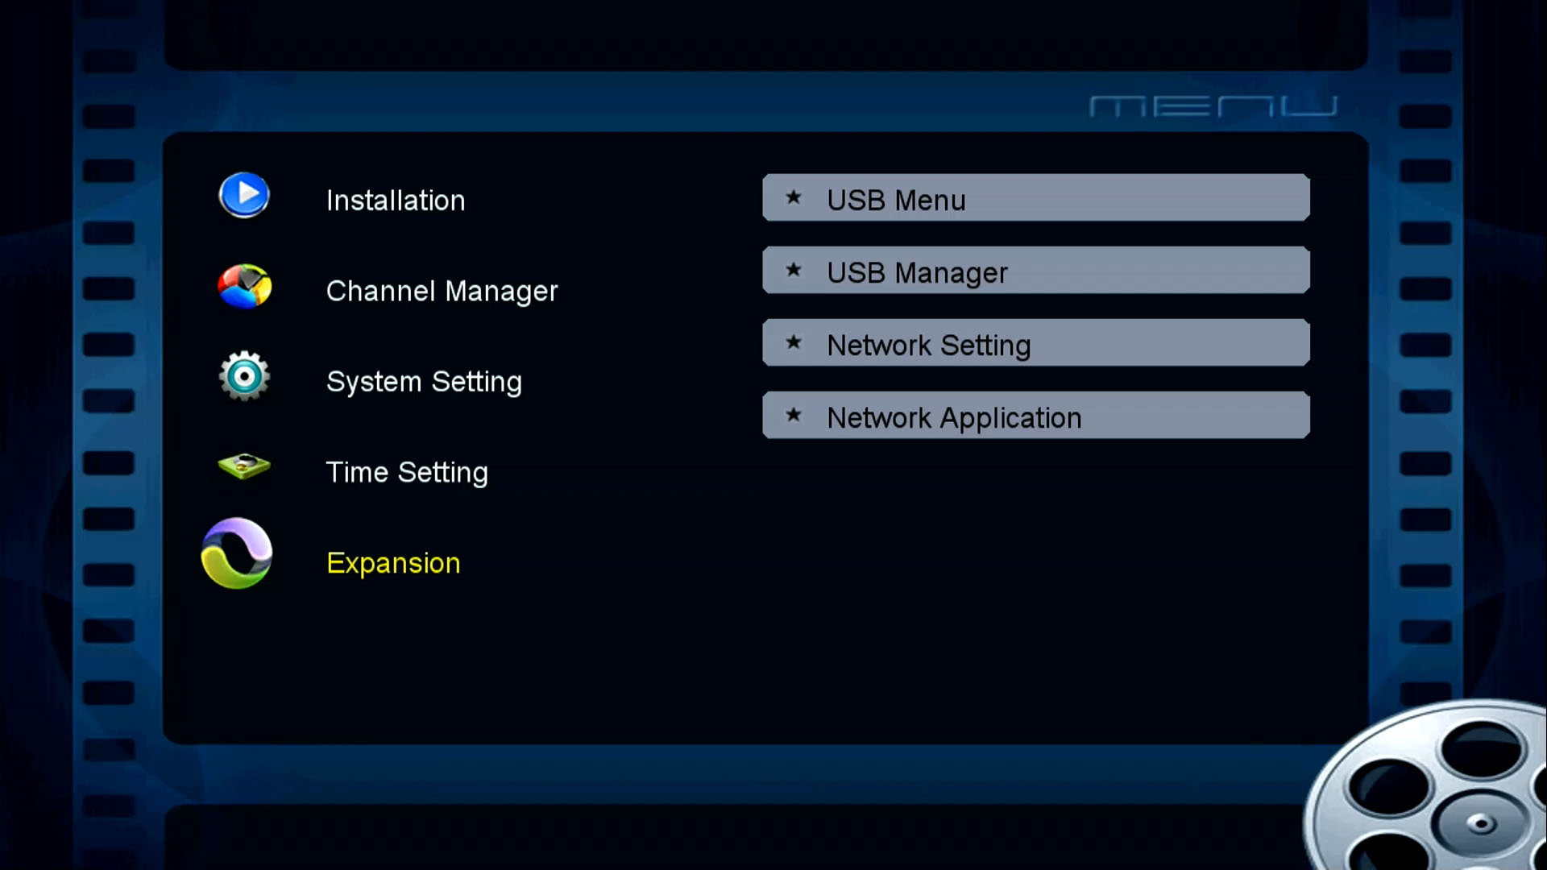Open the USB Menu option
The width and height of the screenshot is (1547, 870).
click(1036, 197)
